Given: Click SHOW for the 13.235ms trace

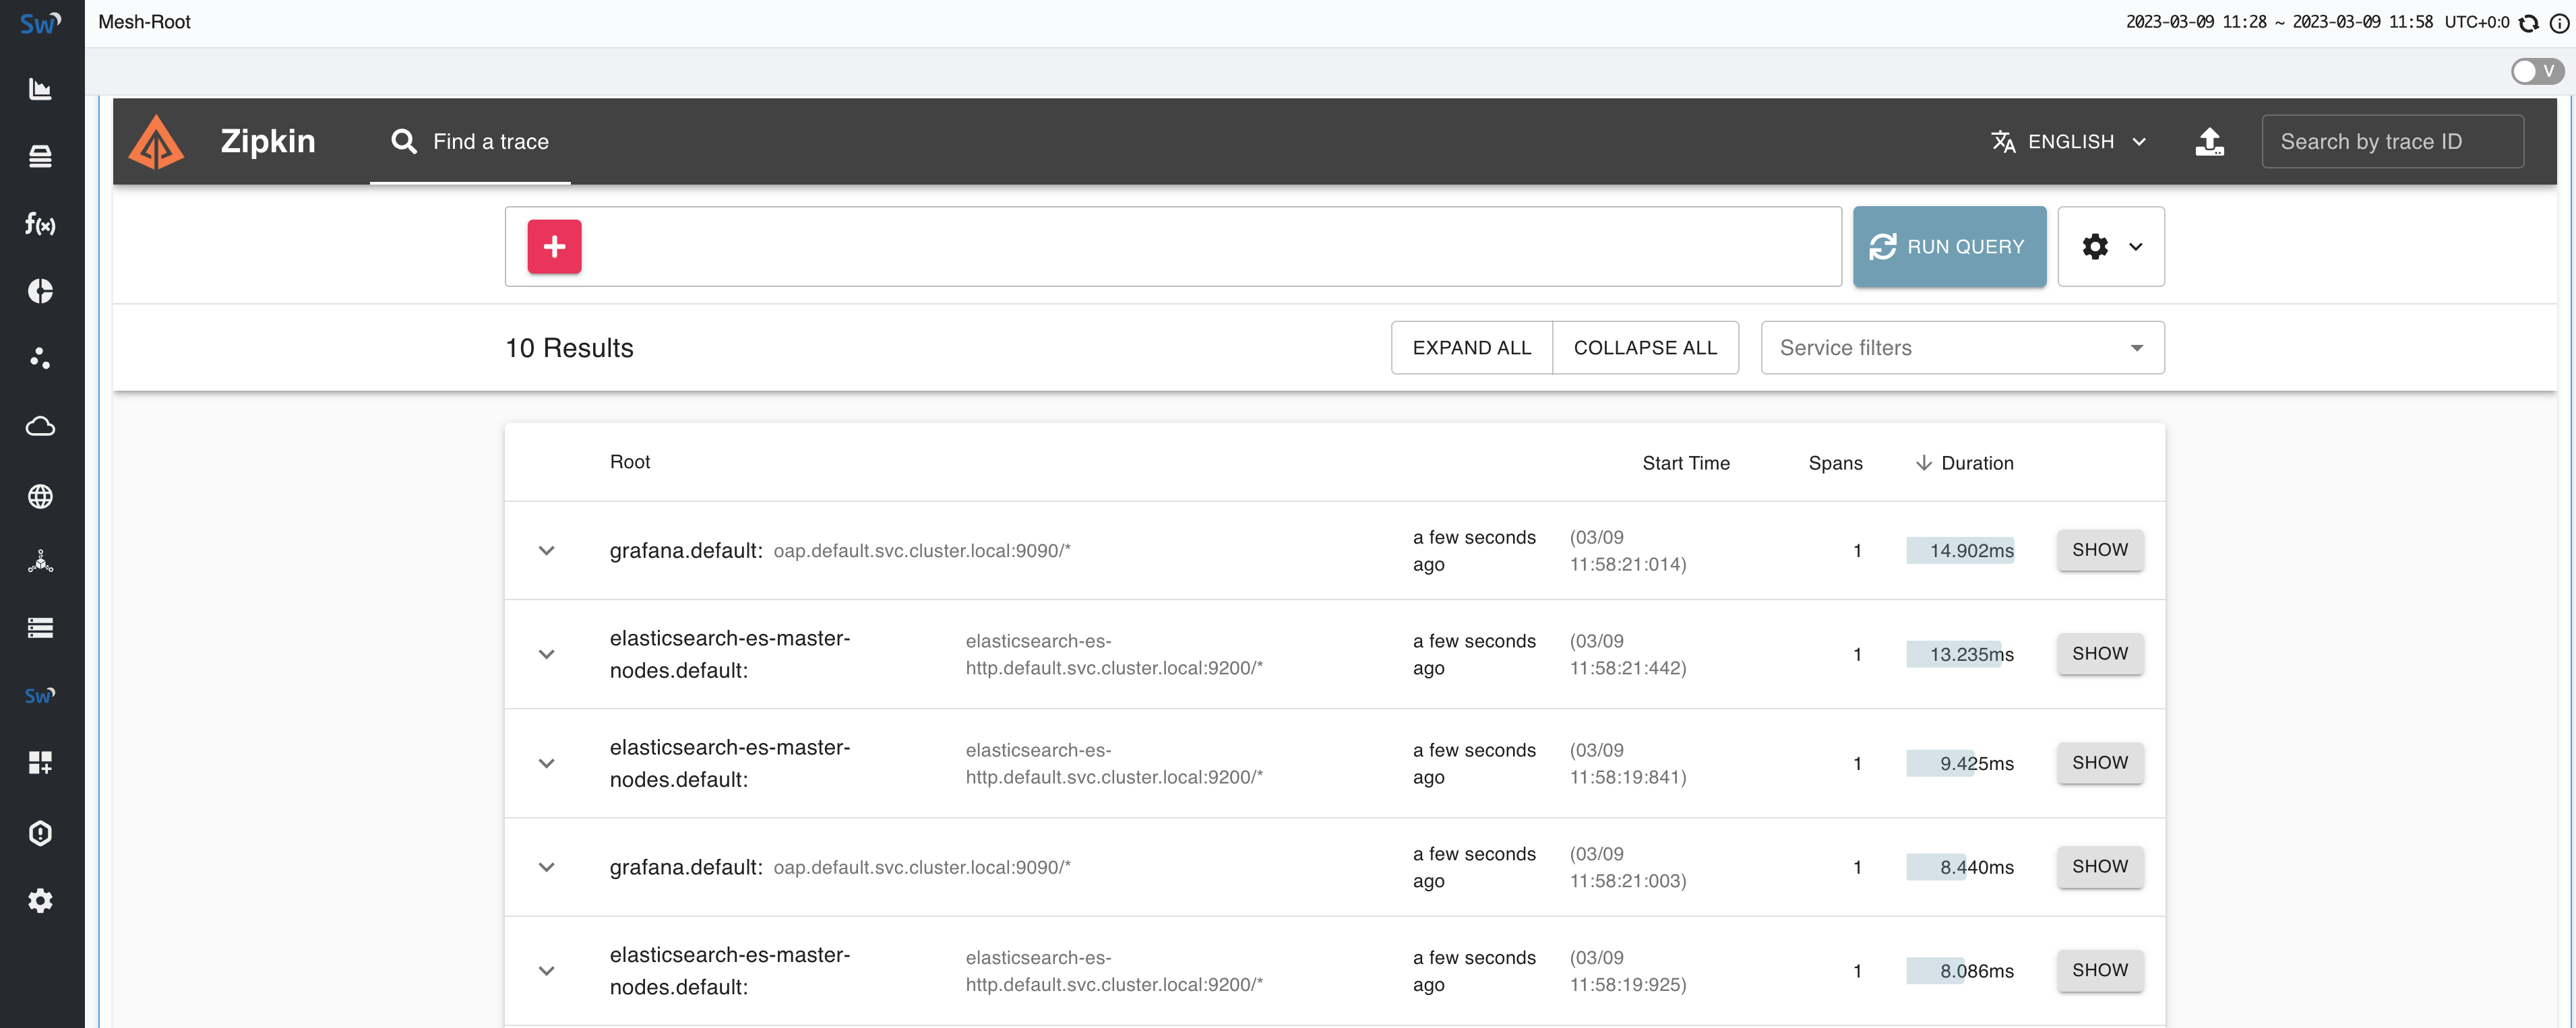Looking at the screenshot, I should [2099, 653].
